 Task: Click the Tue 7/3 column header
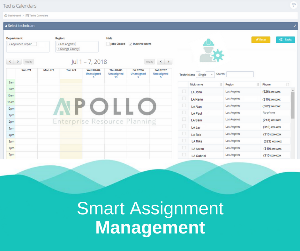coord(71,70)
